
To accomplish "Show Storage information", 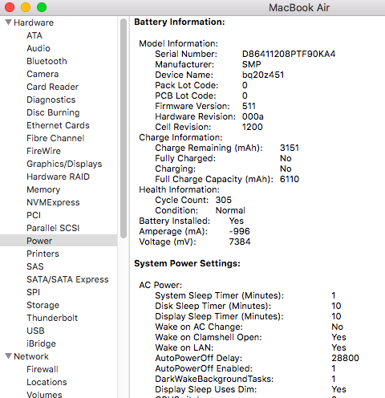I will 43,305.
